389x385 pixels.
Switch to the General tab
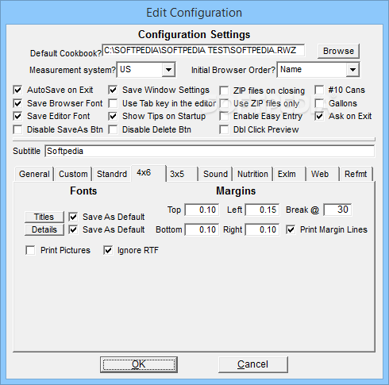34,174
